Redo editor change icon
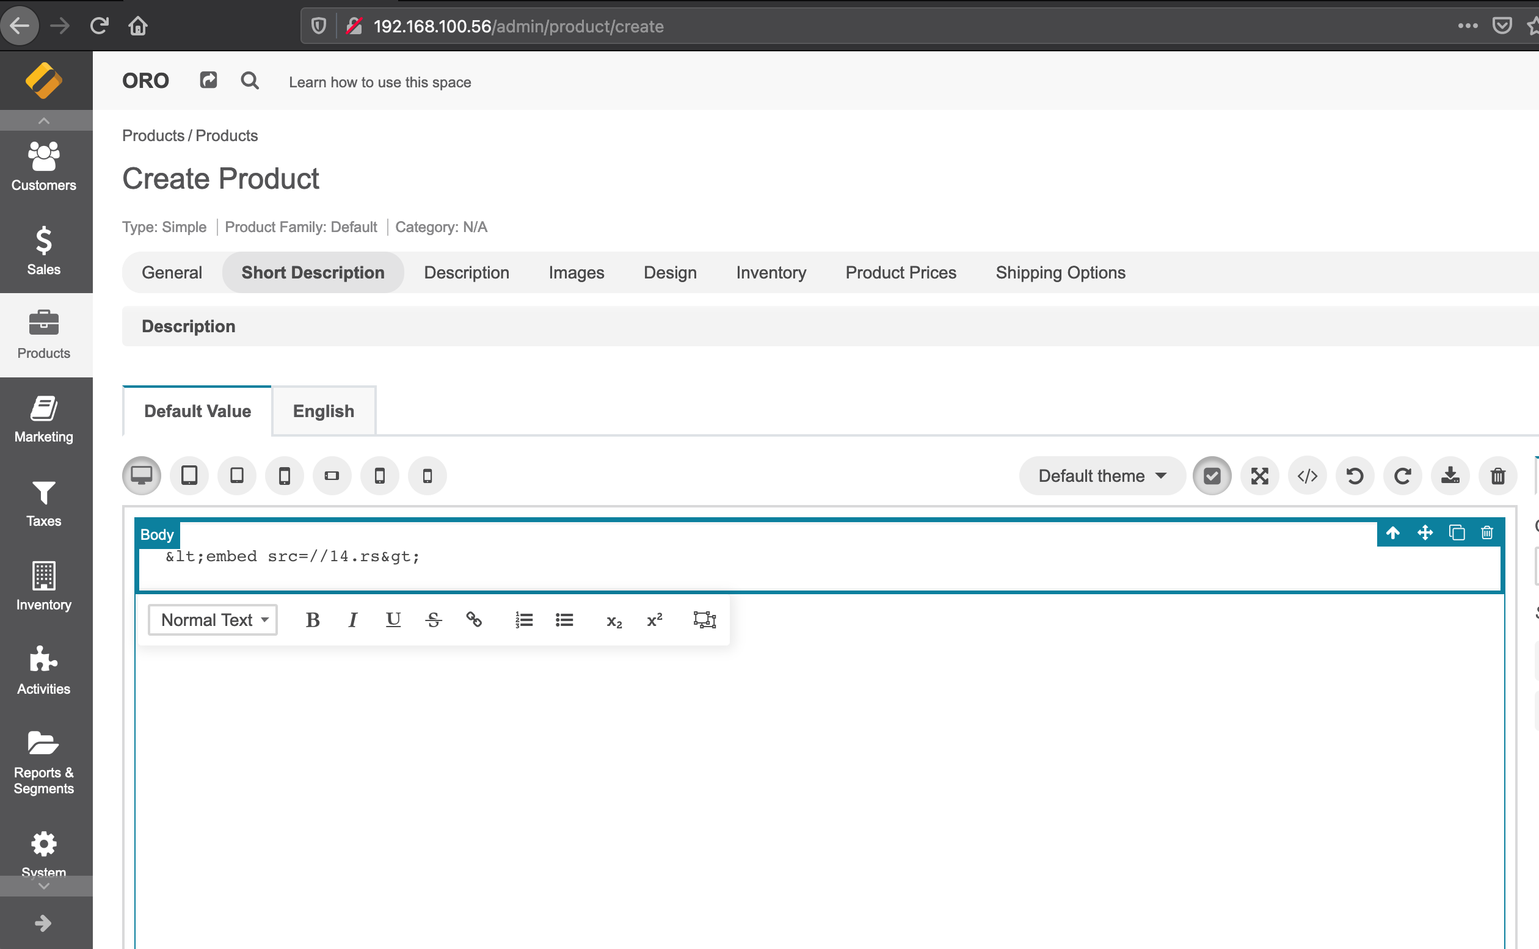Viewport: 1539px width, 949px height. (1403, 476)
